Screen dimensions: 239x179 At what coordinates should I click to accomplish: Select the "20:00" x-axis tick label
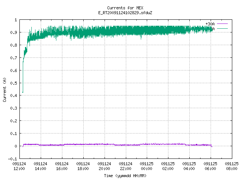tap(104, 169)
